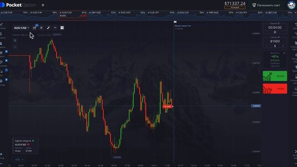Click the trade amount field $1000

point(275,41)
